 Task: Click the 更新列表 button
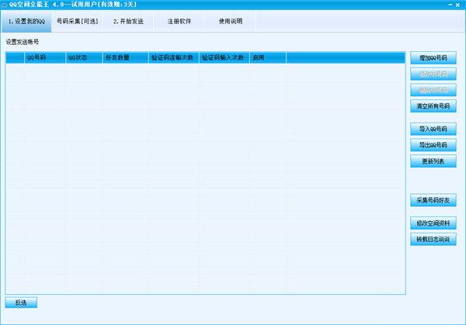(433, 161)
